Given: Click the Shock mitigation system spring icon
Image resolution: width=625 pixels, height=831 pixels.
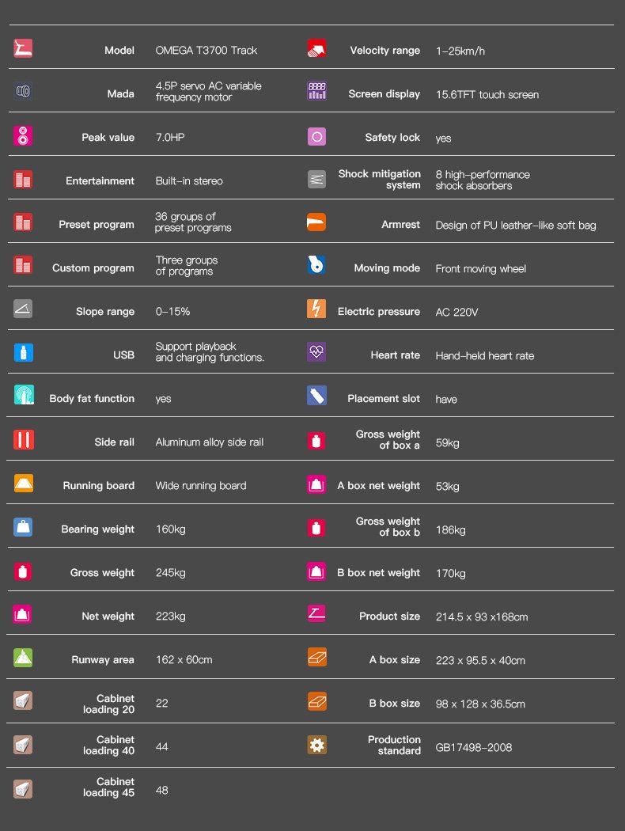Looking at the screenshot, I should [x=316, y=179].
